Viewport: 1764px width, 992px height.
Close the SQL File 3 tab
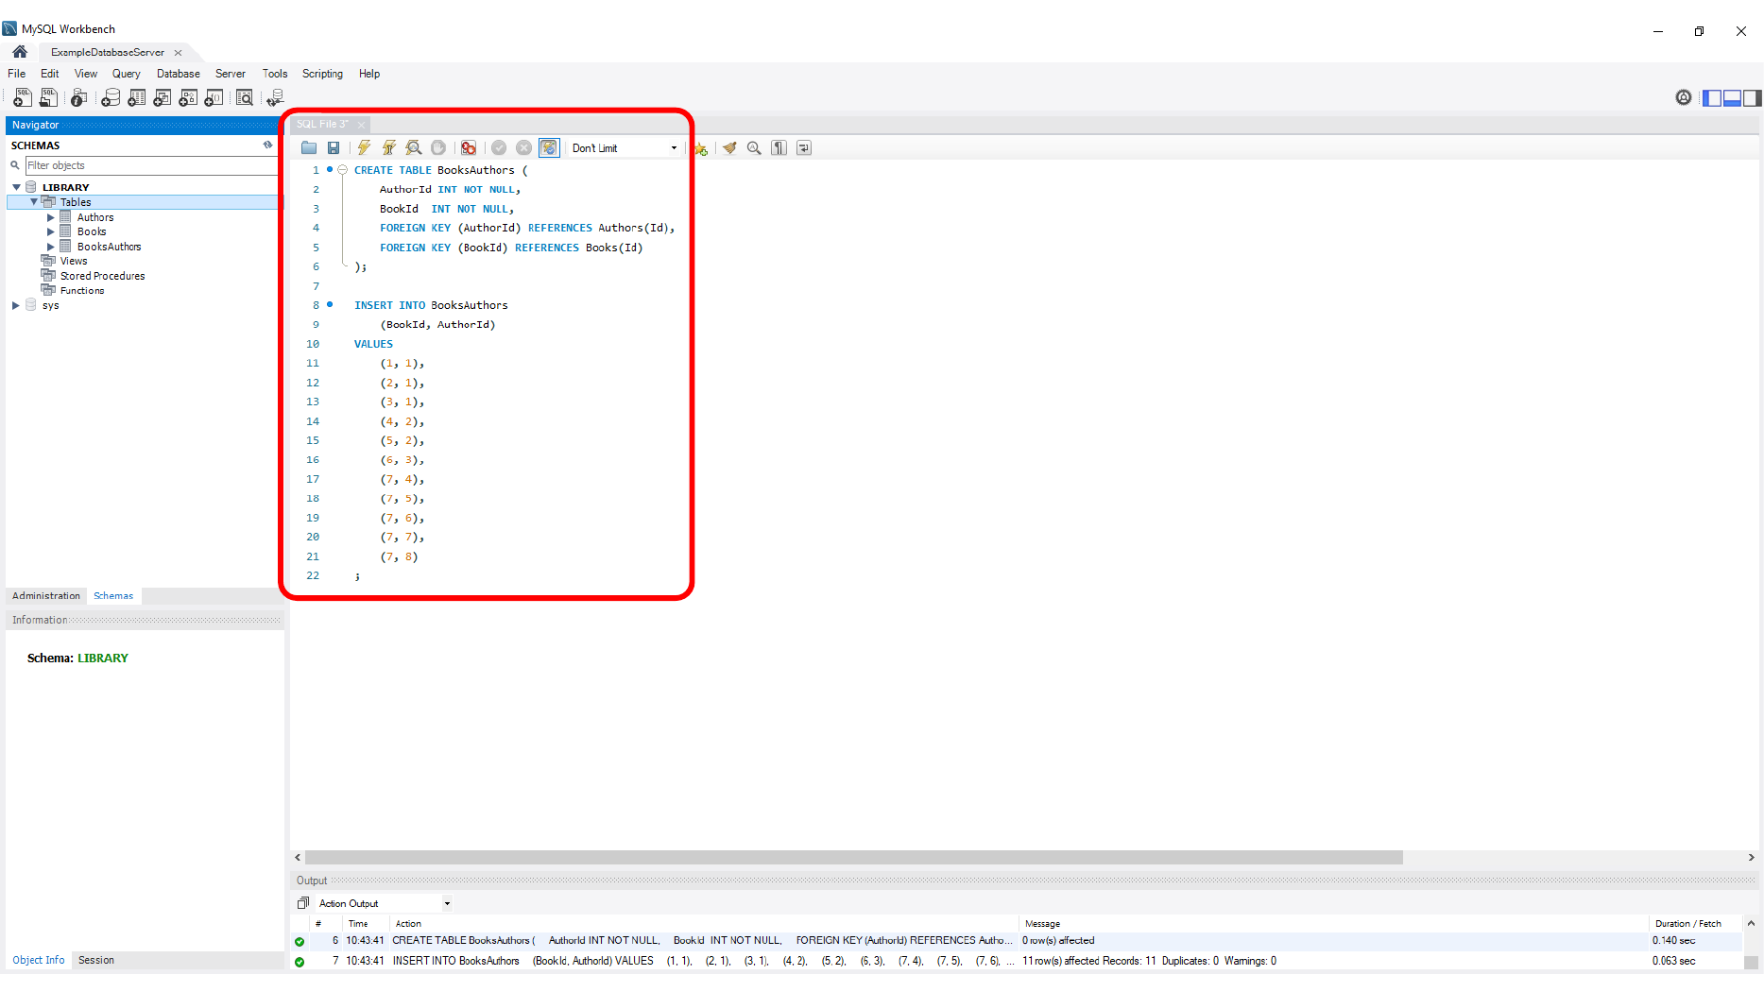click(x=361, y=125)
